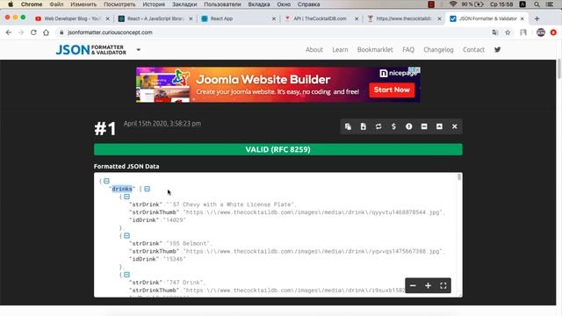The width and height of the screenshot is (562, 316).
Task: Click the highlighted "drinks" key text
Action: coord(122,189)
